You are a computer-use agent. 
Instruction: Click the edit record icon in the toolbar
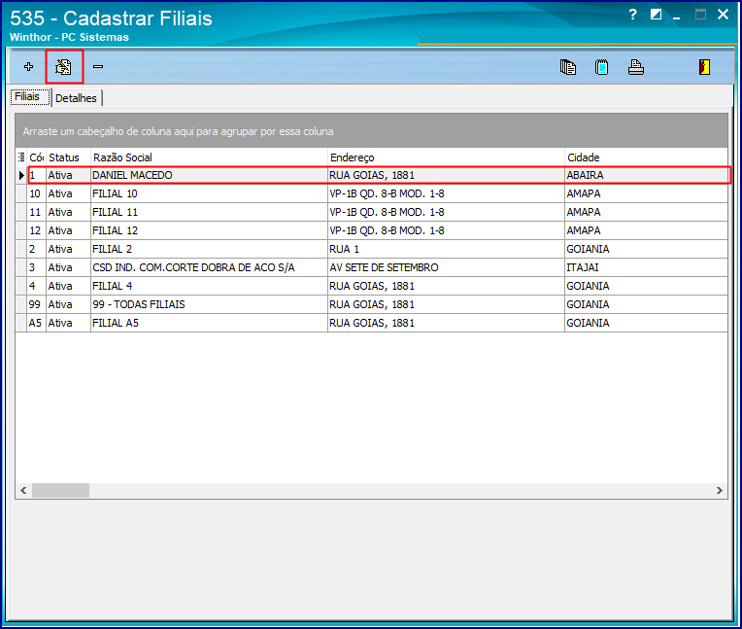[63, 67]
